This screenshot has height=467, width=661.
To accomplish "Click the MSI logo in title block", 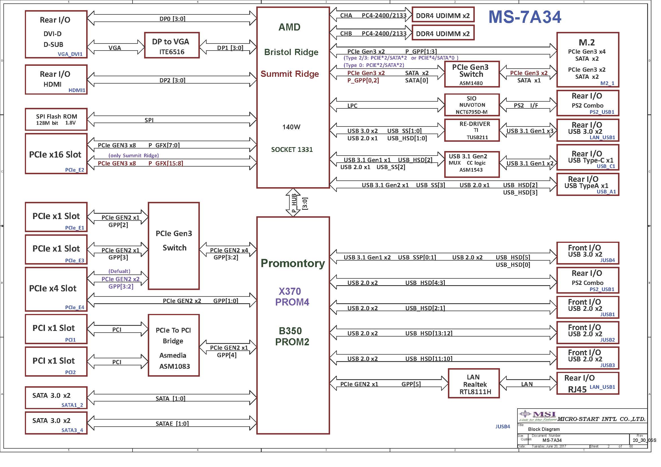I will pos(538,416).
